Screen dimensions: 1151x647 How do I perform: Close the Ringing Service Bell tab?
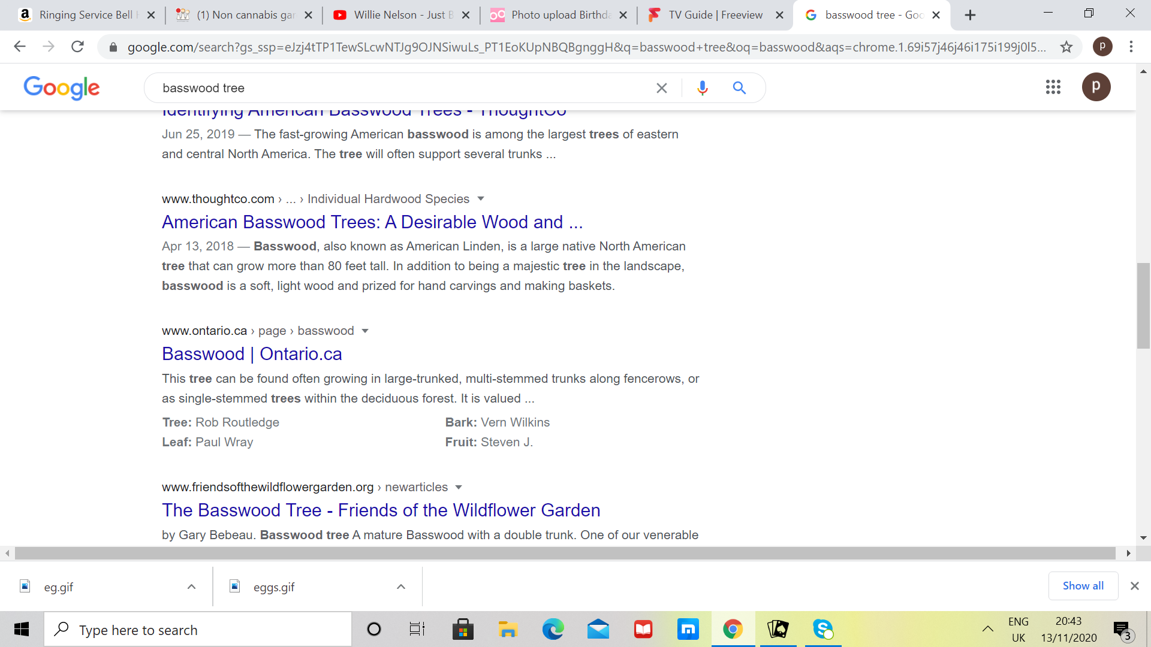coord(151,15)
